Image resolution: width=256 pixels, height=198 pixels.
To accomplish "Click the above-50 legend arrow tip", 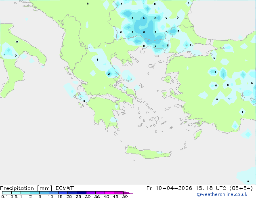I will coord(128,193).
